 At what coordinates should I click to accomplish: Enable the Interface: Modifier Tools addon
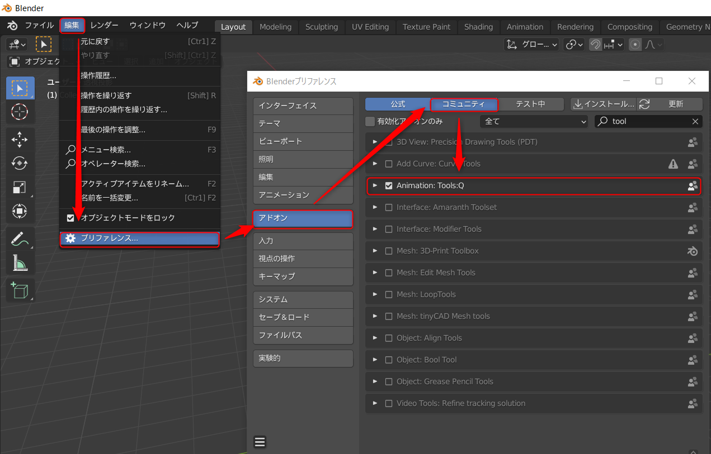pyautogui.click(x=389, y=229)
